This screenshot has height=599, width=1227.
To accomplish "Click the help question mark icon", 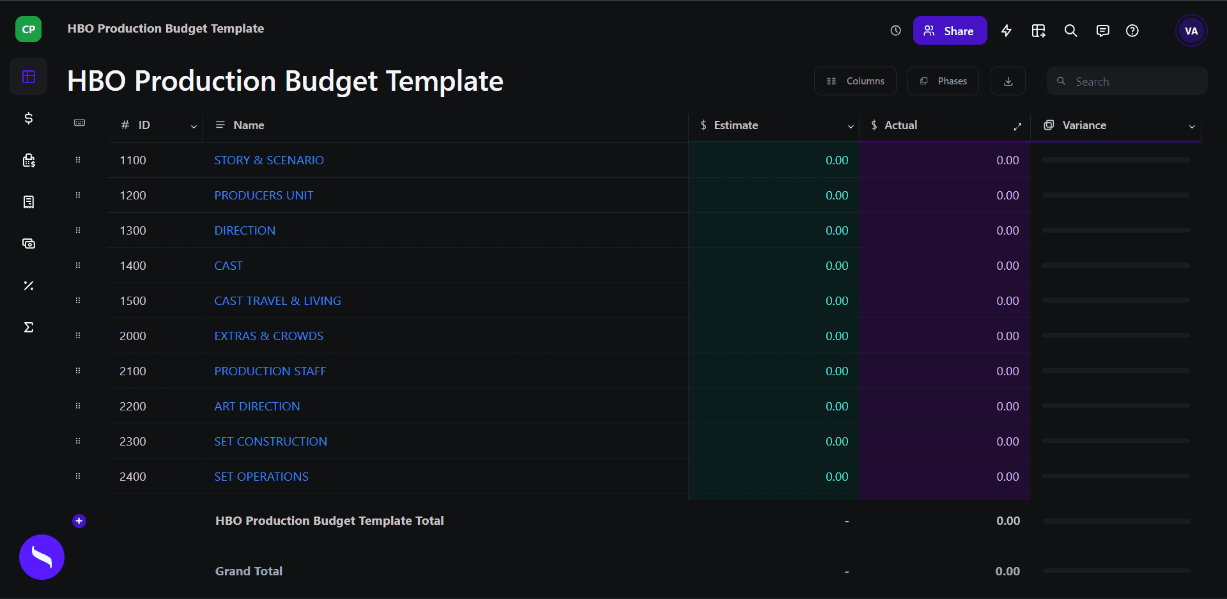I will pyautogui.click(x=1132, y=30).
